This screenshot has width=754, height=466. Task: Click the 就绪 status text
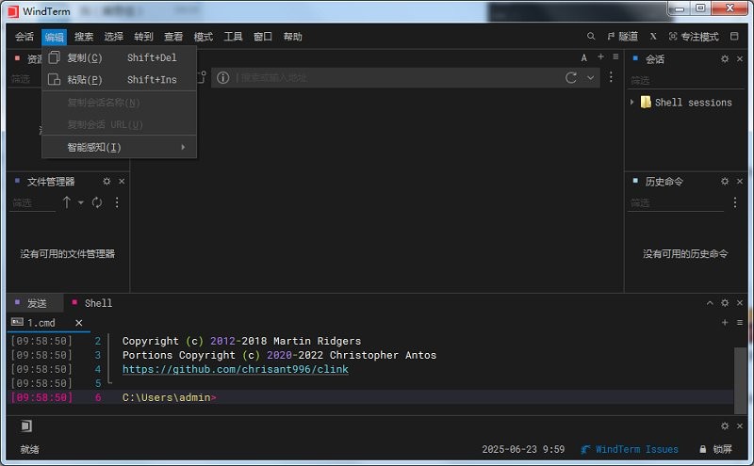(30, 449)
